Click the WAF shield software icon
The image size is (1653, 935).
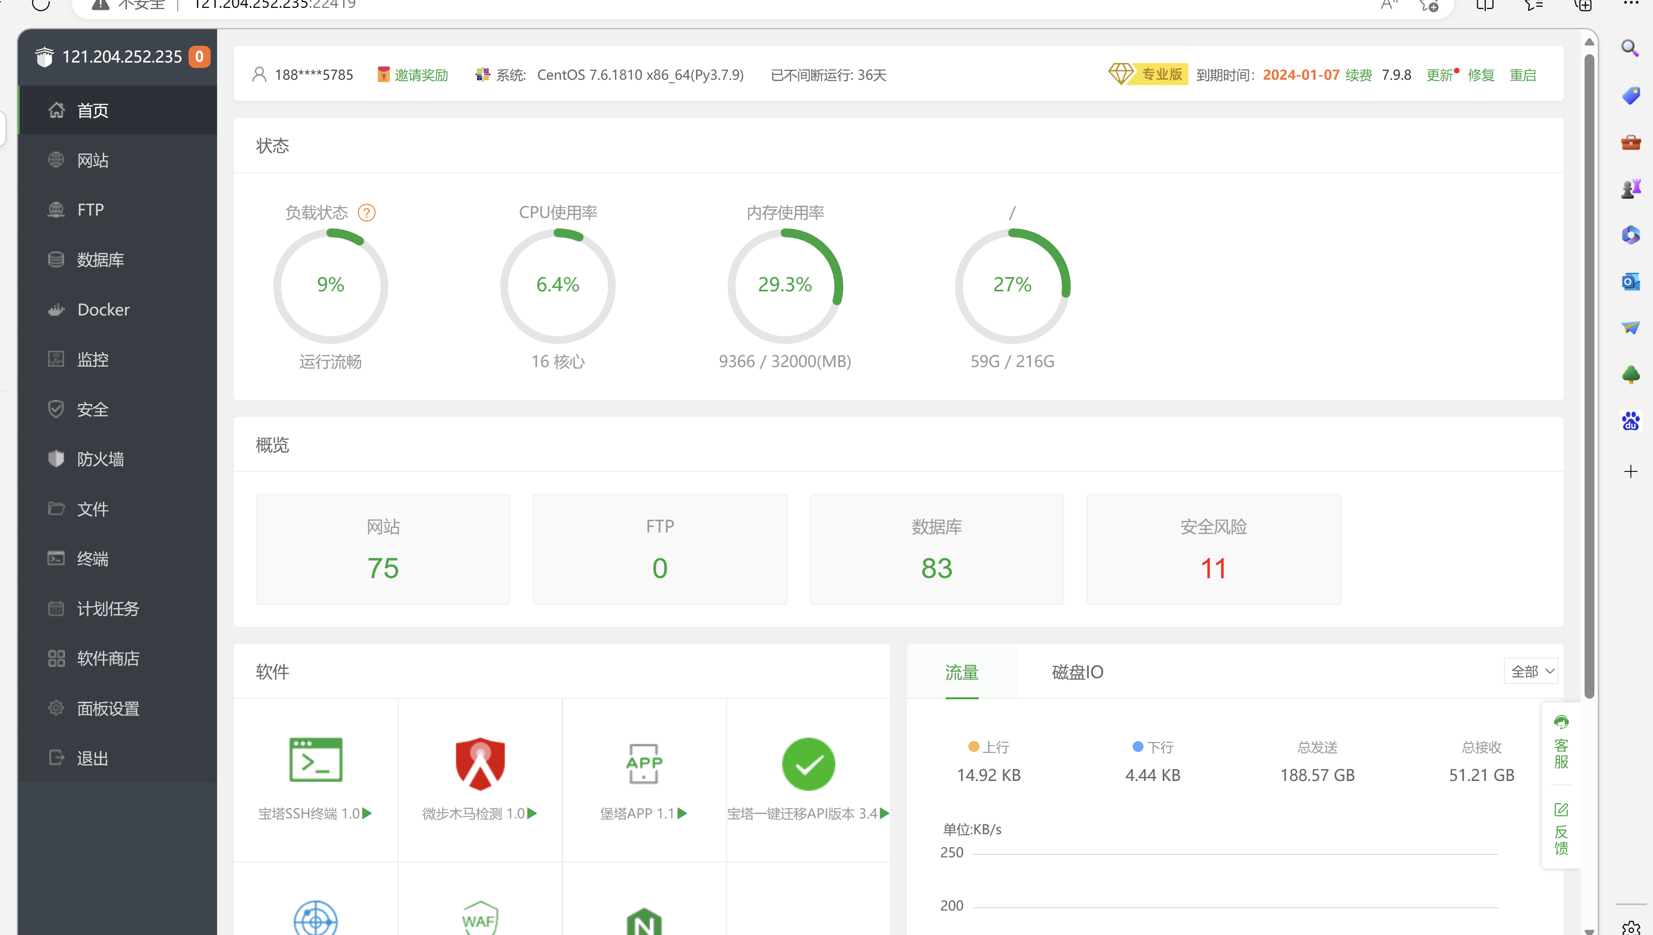[x=480, y=918]
